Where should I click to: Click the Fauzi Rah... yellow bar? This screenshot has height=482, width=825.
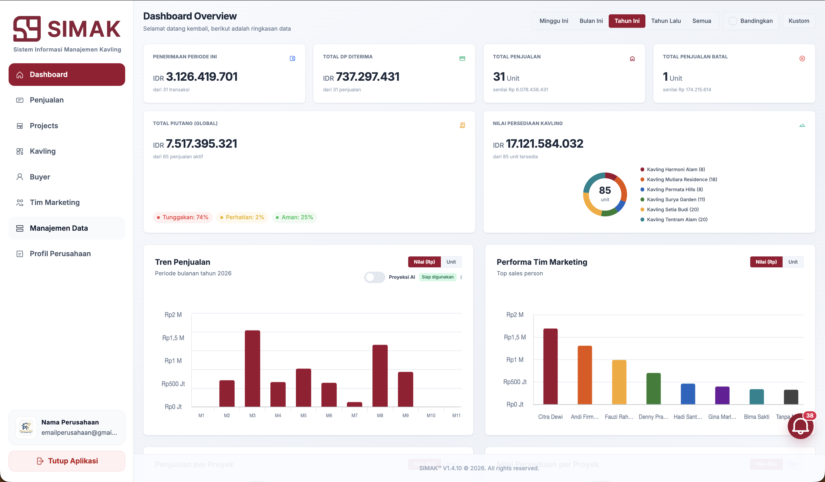click(619, 382)
